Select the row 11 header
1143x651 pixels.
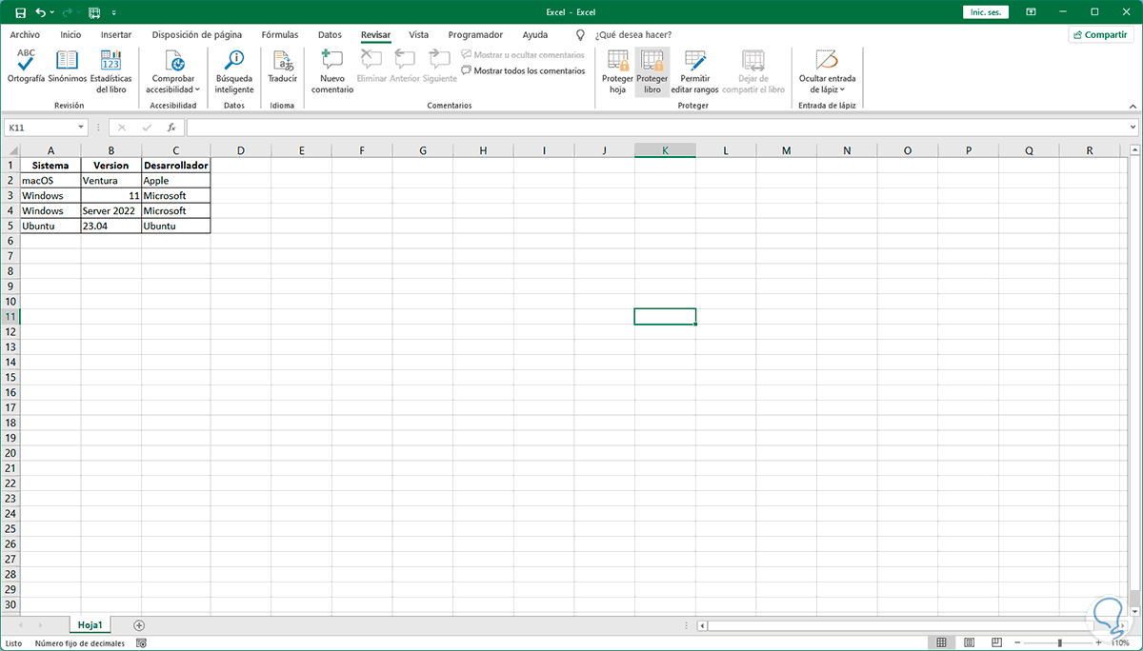10,317
